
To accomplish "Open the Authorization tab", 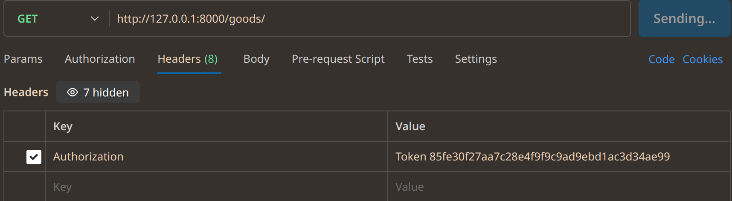I will [100, 59].
